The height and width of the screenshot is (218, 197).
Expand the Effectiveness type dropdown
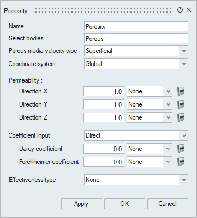click(x=184, y=180)
